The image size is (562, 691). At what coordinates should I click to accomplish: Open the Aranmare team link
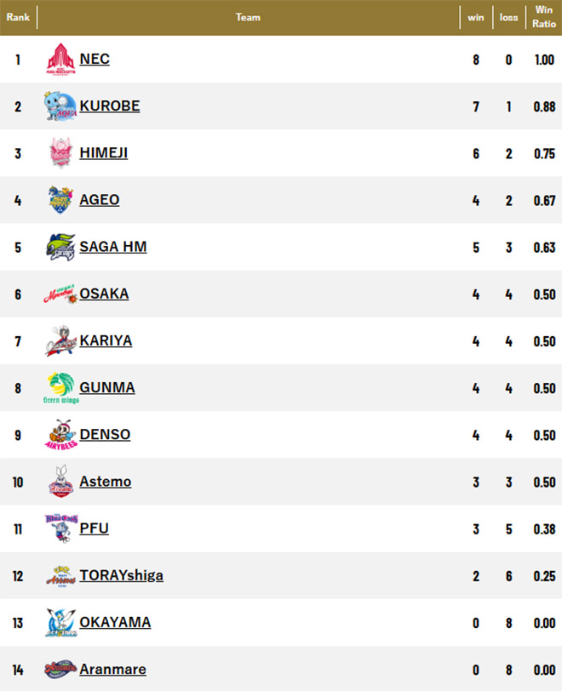(x=112, y=669)
